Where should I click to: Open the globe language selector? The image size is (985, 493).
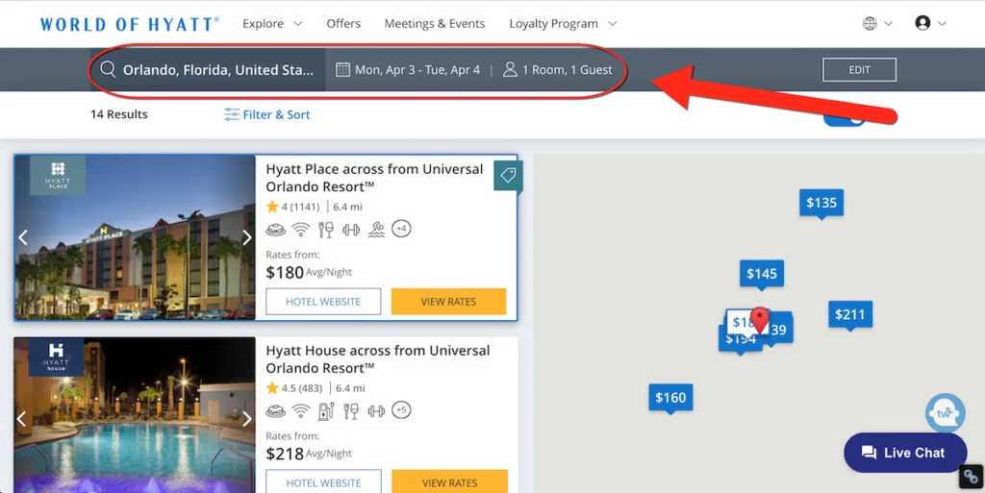tap(870, 24)
